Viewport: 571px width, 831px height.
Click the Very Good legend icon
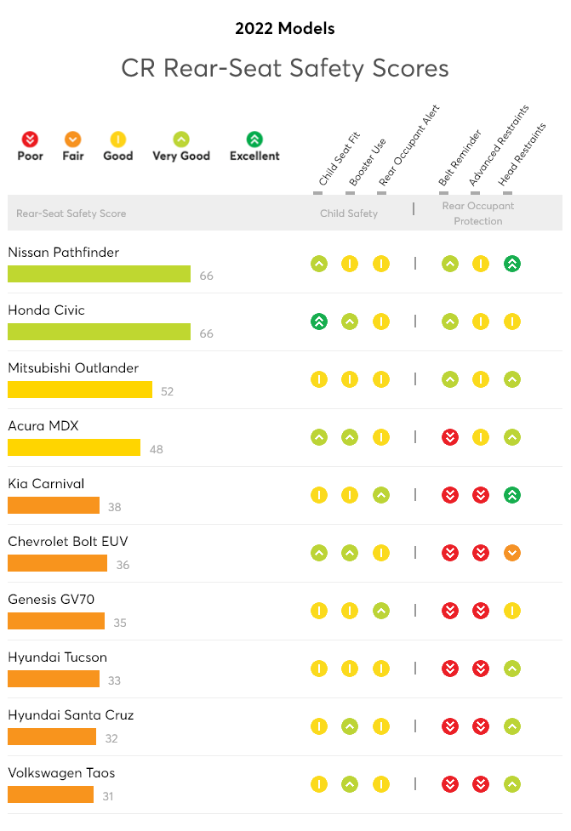tap(181, 139)
